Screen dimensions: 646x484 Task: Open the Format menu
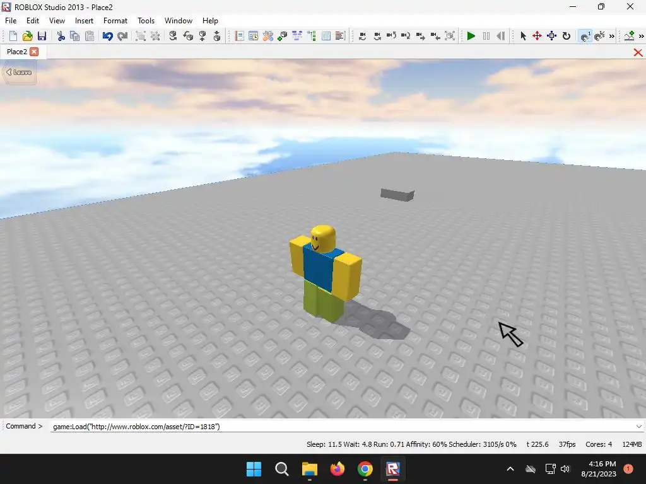115,21
